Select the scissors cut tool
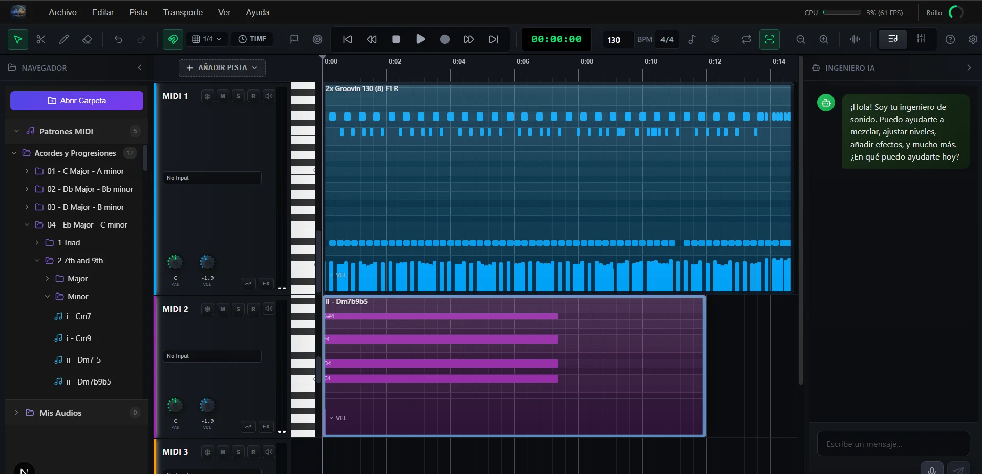 pyautogui.click(x=41, y=39)
